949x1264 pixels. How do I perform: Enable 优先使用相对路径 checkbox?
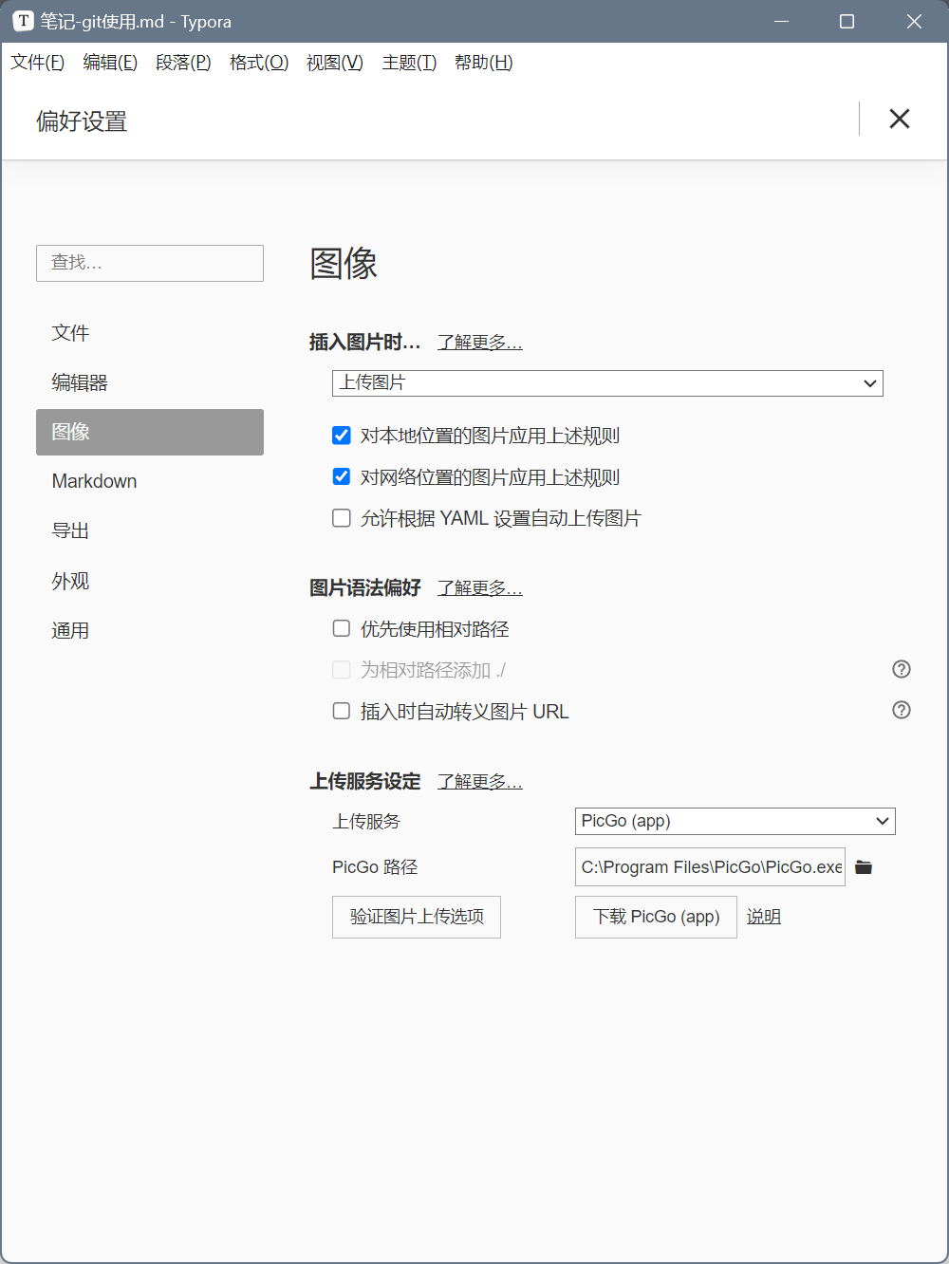click(342, 629)
